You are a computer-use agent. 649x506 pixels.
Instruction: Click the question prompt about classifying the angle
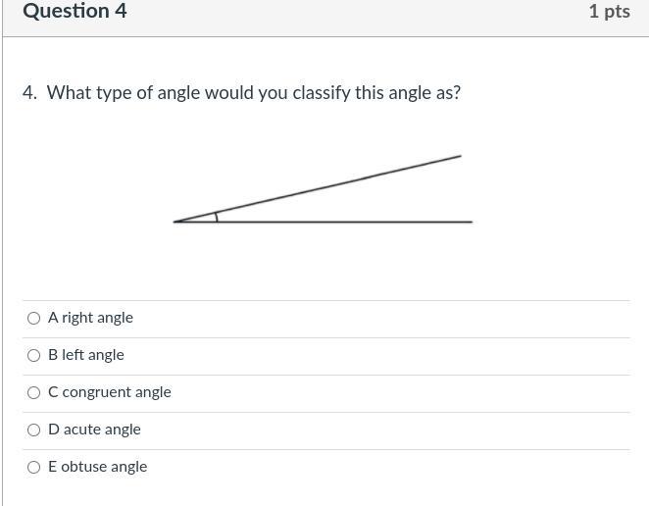(253, 93)
